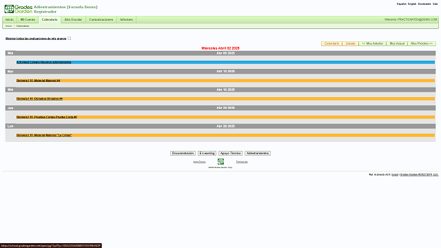The image size is (441, 248).
Task: Click the Abr 15 2025 date header
Action: pyautogui.click(x=225, y=72)
